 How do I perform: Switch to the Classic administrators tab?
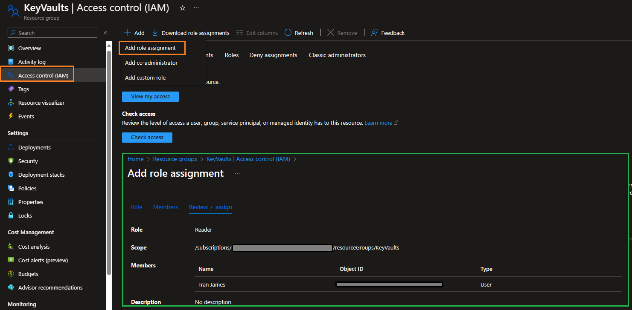click(x=337, y=55)
